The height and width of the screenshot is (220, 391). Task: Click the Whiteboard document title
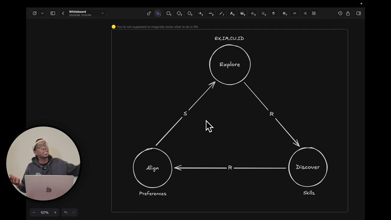click(78, 12)
